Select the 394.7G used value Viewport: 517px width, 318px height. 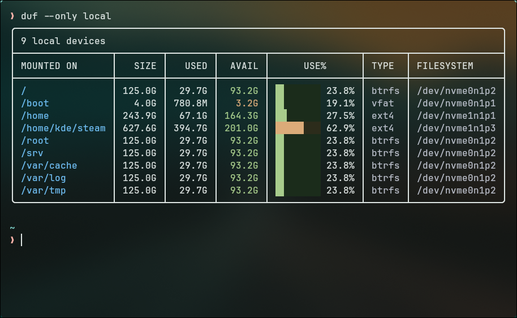(x=190, y=128)
